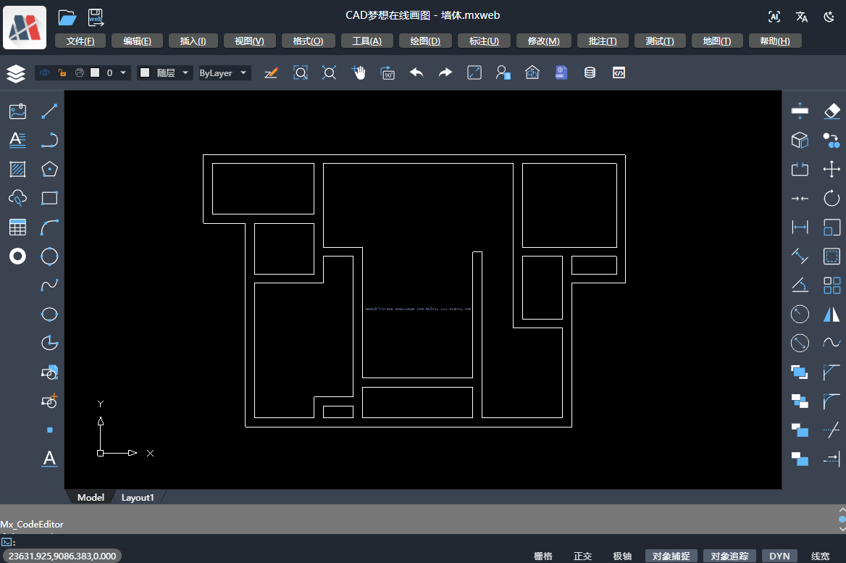846x563 pixels.
Task: Open the 帮助(H) menu
Action: 775,41
